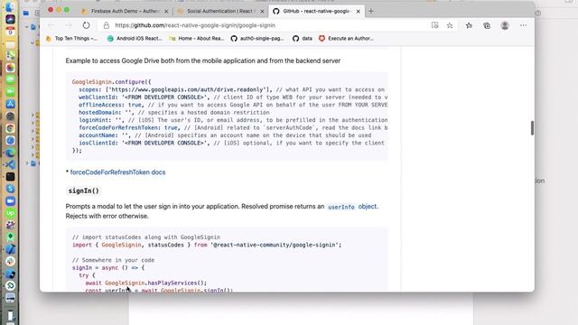Image resolution: width=578 pixels, height=325 pixels.
Task: Click the offlineAccess: true code line
Action: [233, 105]
